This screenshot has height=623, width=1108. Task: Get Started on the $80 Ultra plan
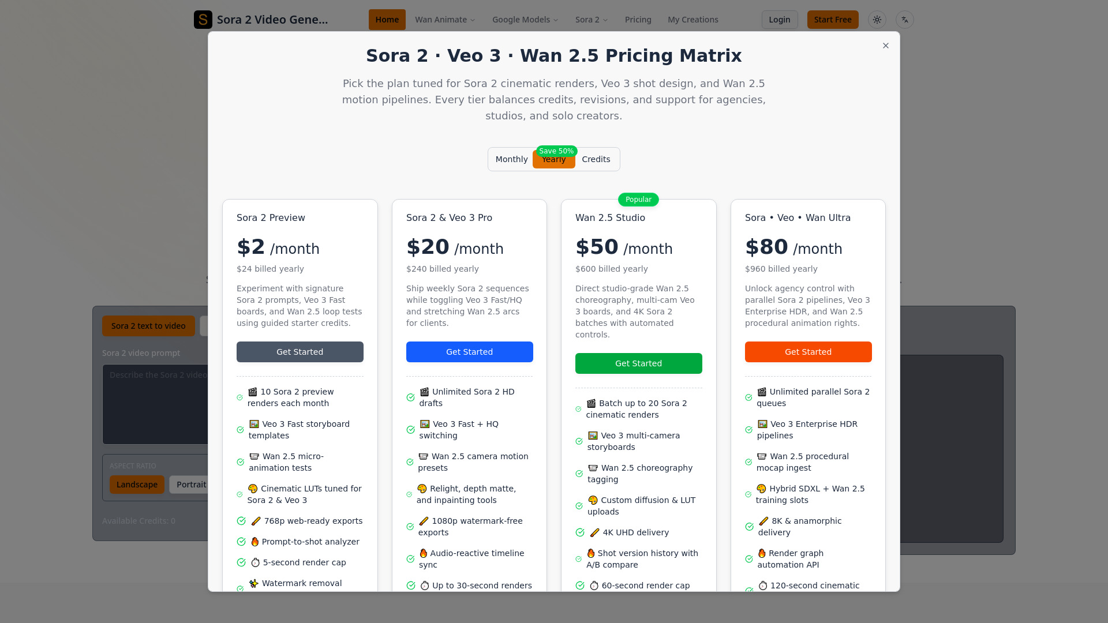tap(808, 351)
